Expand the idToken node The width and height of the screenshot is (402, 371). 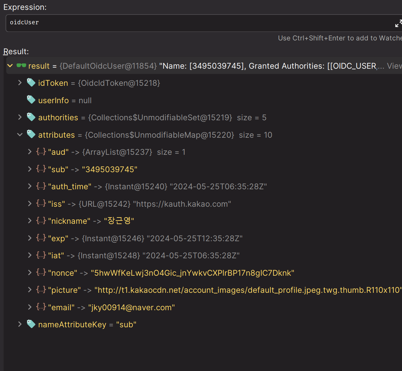tap(20, 83)
